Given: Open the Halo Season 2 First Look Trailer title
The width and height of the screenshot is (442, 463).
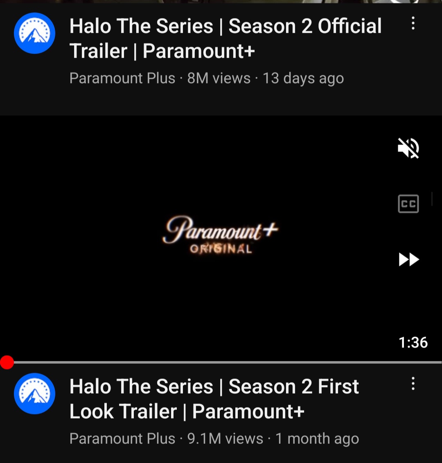Looking at the screenshot, I should click(x=214, y=399).
